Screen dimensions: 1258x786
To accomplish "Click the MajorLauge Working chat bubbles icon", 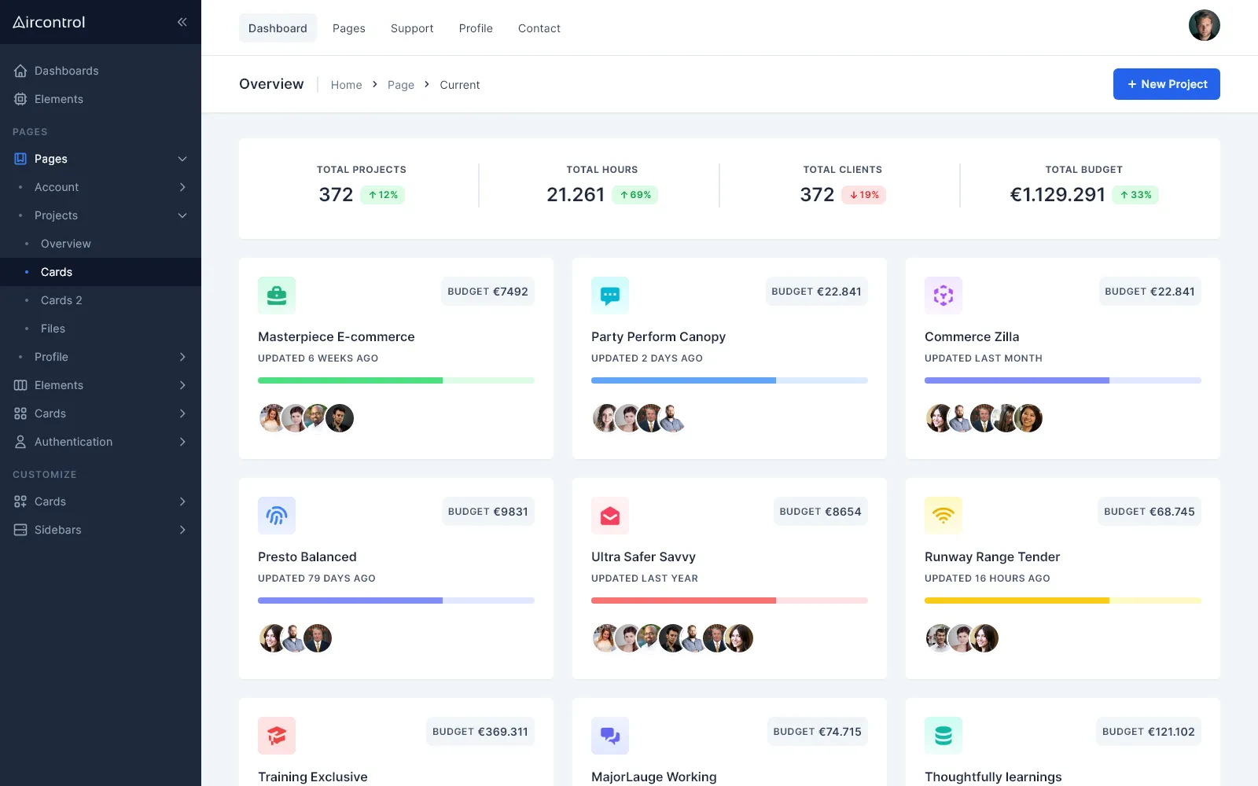I will pos(610,736).
